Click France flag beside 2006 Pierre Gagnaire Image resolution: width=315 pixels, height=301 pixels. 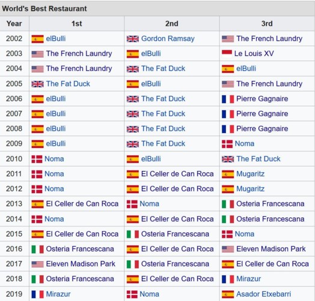[228, 99]
